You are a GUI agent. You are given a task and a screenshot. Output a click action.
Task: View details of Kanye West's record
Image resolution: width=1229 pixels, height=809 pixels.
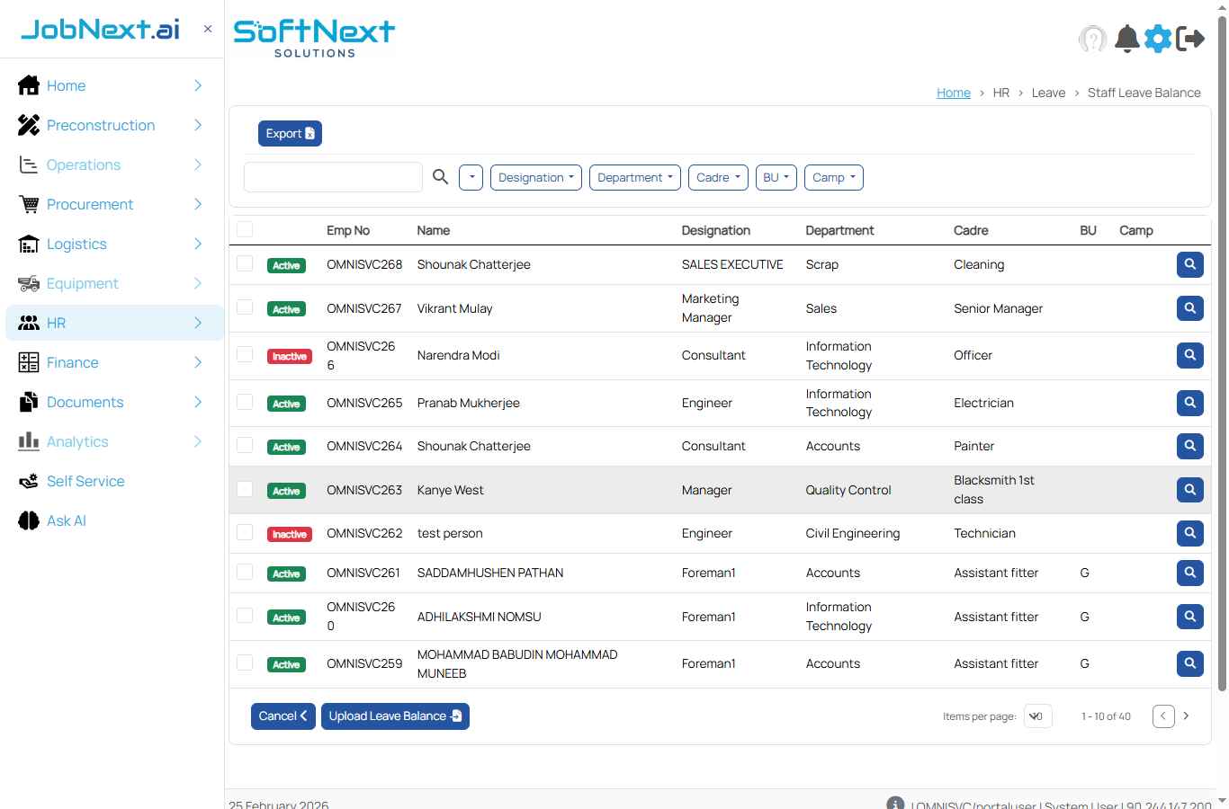(1189, 489)
